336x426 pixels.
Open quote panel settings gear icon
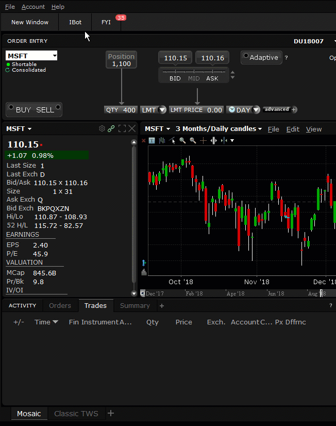click(102, 128)
